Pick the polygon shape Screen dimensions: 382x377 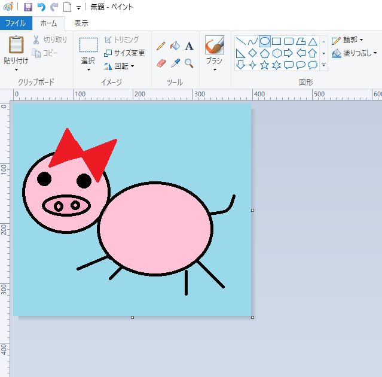click(x=301, y=41)
